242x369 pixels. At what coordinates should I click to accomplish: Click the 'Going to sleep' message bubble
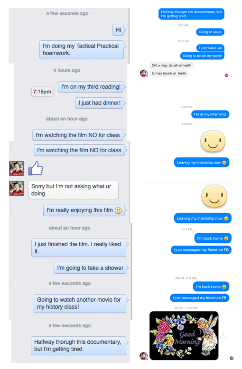(210, 32)
